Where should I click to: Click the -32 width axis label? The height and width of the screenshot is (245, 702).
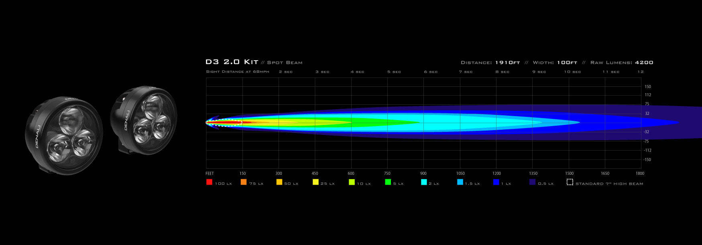tap(646, 132)
